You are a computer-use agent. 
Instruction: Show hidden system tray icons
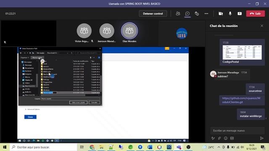click(219, 147)
